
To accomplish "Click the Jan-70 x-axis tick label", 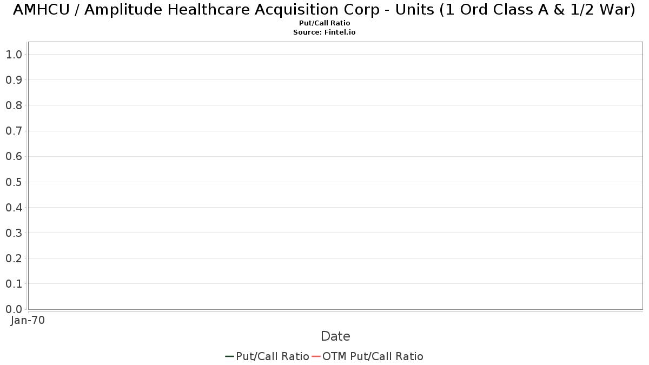I will pos(28,320).
